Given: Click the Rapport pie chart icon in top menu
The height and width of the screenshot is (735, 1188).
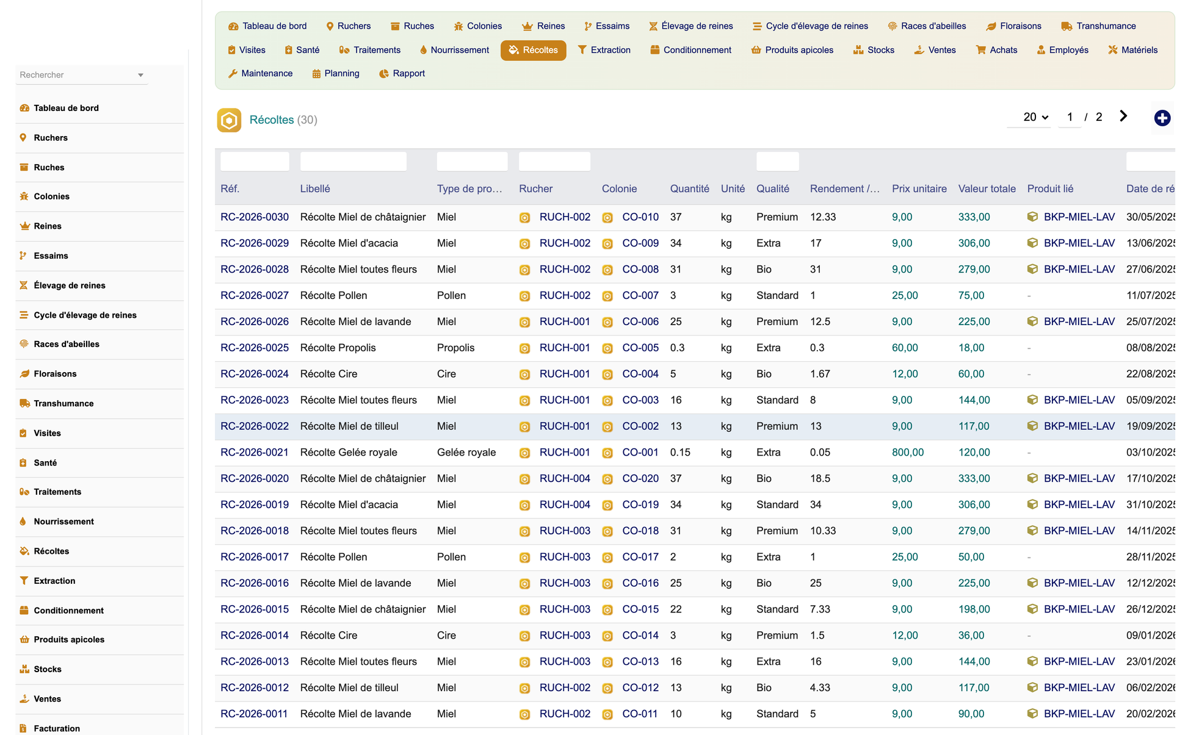Looking at the screenshot, I should (383, 74).
